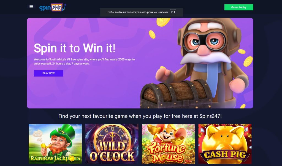This screenshot has width=282, height=166.
Task: Click the 'Spin it to Win it!' headline
Action: point(74,48)
